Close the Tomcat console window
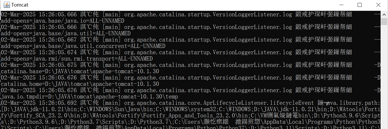388x129 pixels. click(378, 5)
